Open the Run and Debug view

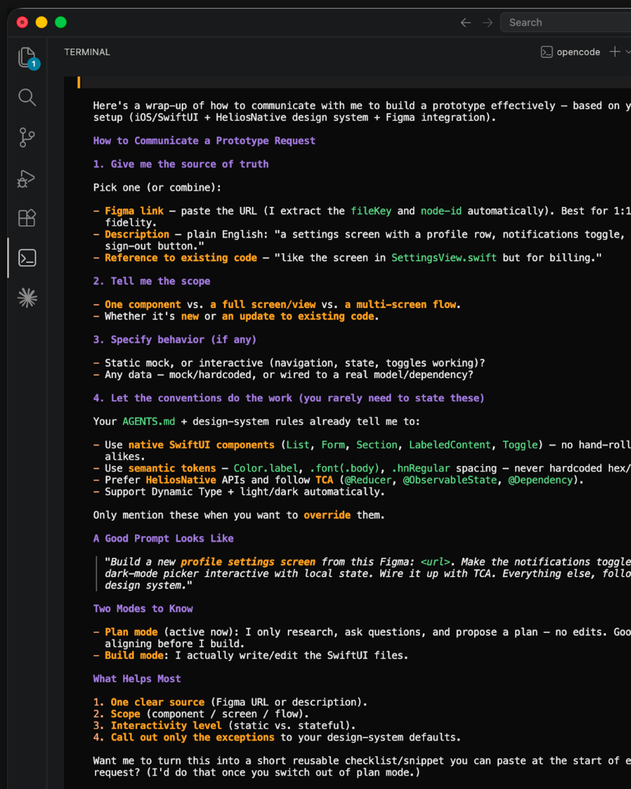[26, 179]
